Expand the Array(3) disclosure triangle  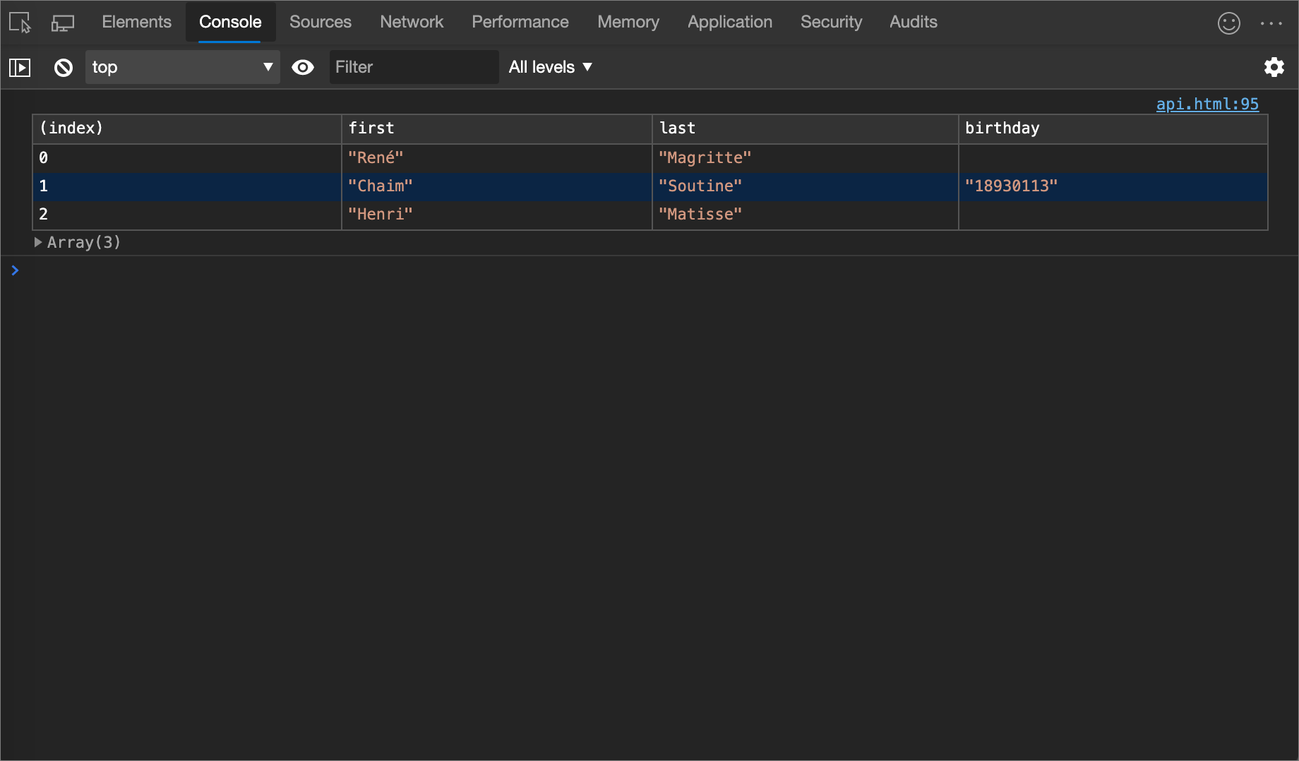tap(39, 242)
